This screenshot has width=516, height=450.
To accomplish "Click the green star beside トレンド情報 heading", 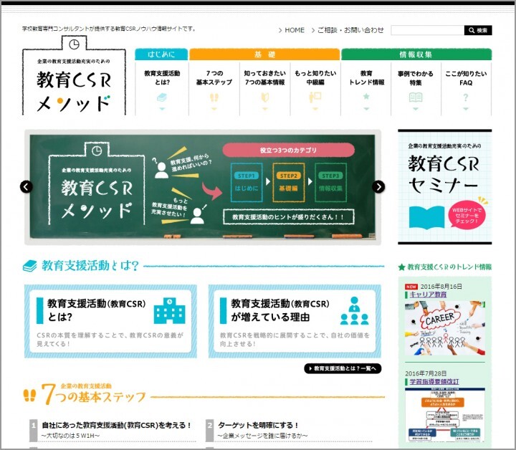I will 401,267.
